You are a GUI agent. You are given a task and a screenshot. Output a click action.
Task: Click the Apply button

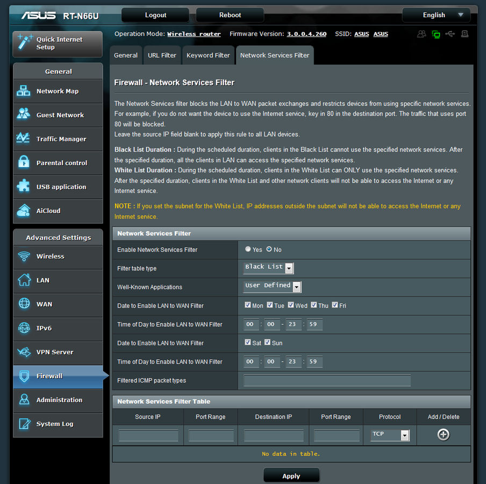pyautogui.click(x=291, y=475)
